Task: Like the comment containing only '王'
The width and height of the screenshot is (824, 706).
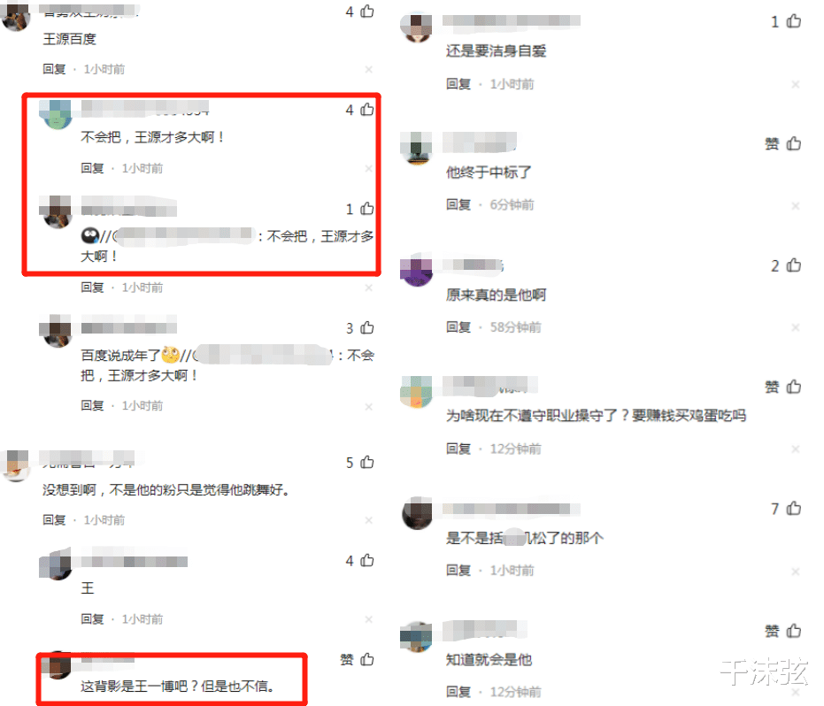Action: (366, 561)
